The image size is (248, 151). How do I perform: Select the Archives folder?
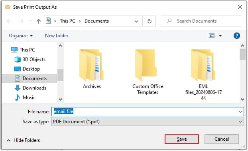[x=92, y=69]
